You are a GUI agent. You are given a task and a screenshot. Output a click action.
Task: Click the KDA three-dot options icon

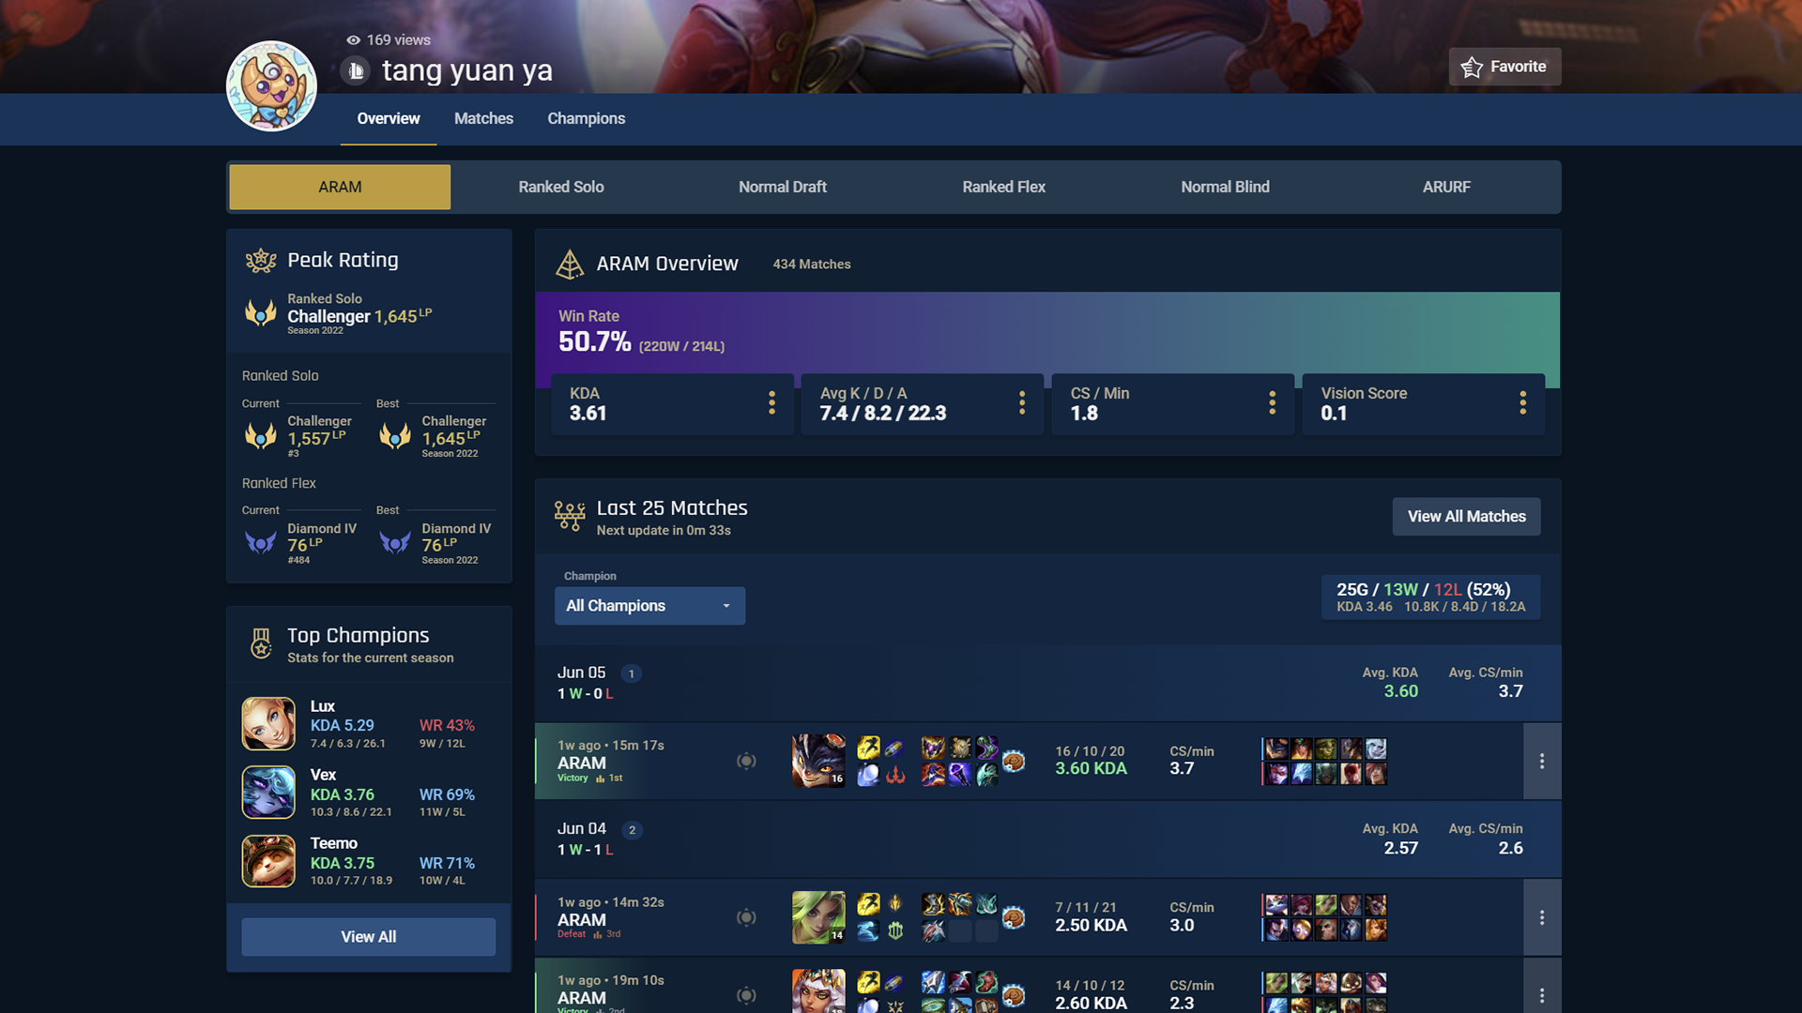click(x=770, y=403)
